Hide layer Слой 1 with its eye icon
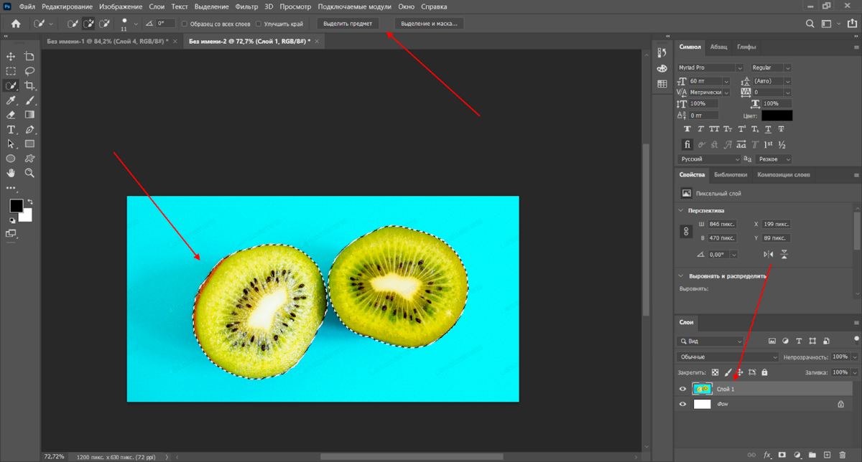Image resolution: width=862 pixels, height=462 pixels. tap(683, 389)
